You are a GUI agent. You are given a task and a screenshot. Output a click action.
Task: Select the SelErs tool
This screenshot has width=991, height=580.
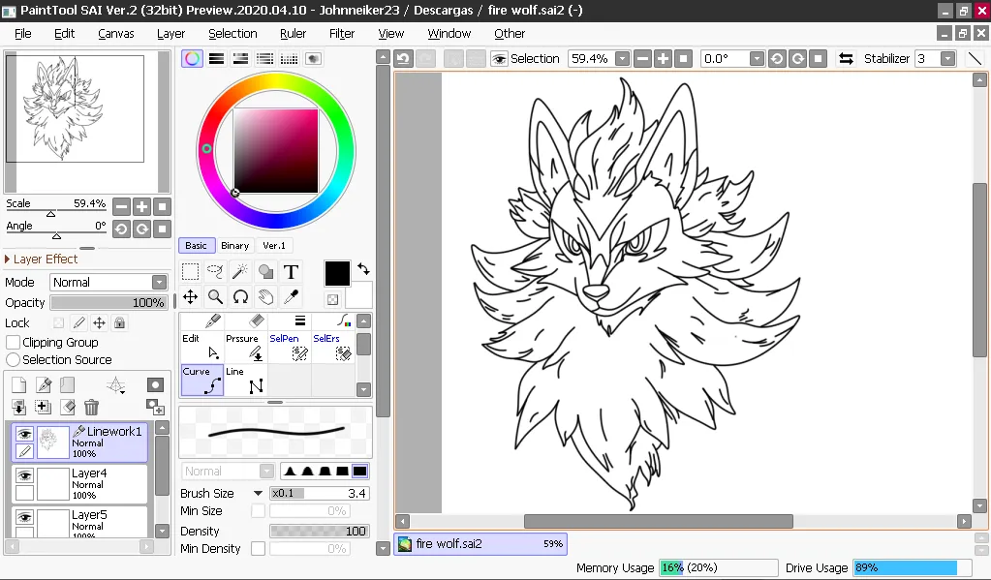tap(332, 347)
